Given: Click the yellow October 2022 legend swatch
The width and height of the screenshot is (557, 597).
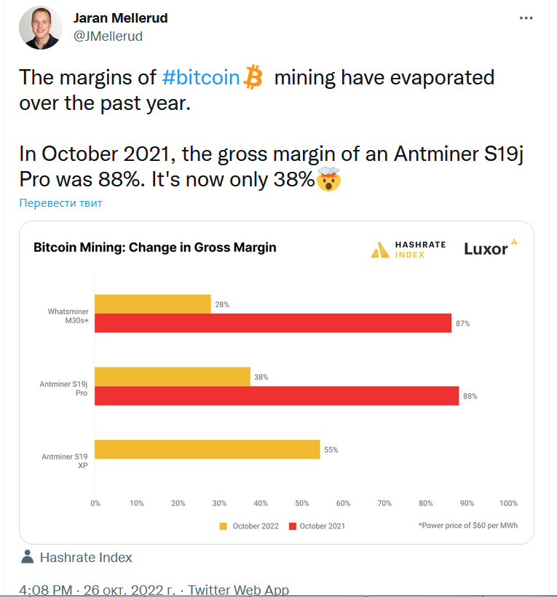Looking at the screenshot, I should click(x=224, y=526).
